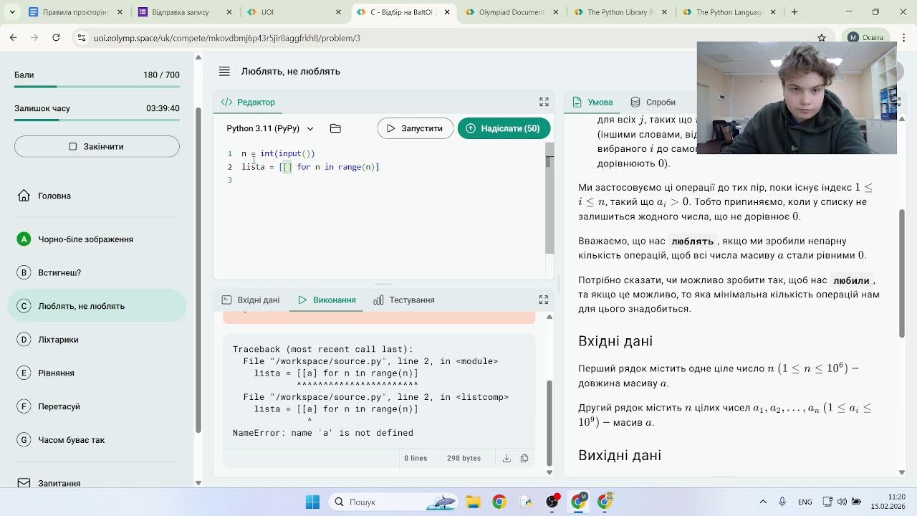Open problem E Рівняння
This screenshot has width=917, height=516.
pos(97,373)
